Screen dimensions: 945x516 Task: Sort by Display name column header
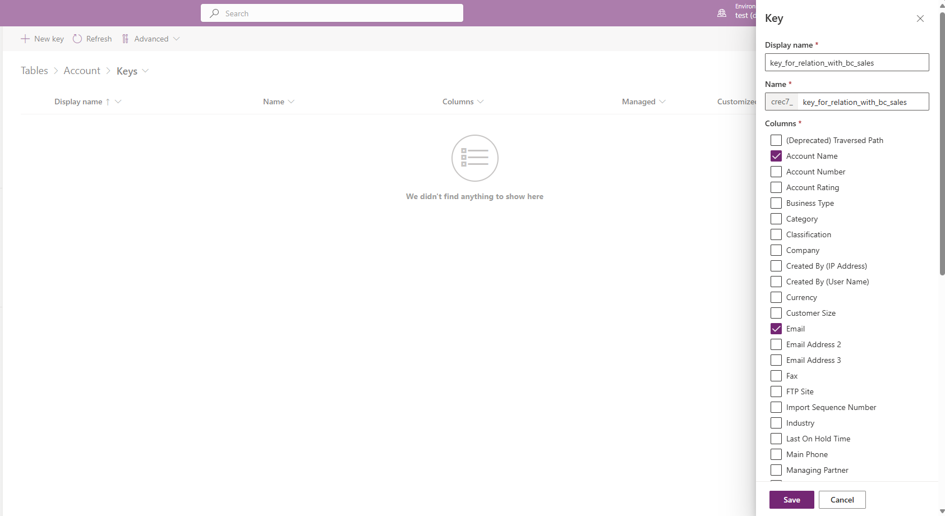(x=78, y=102)
